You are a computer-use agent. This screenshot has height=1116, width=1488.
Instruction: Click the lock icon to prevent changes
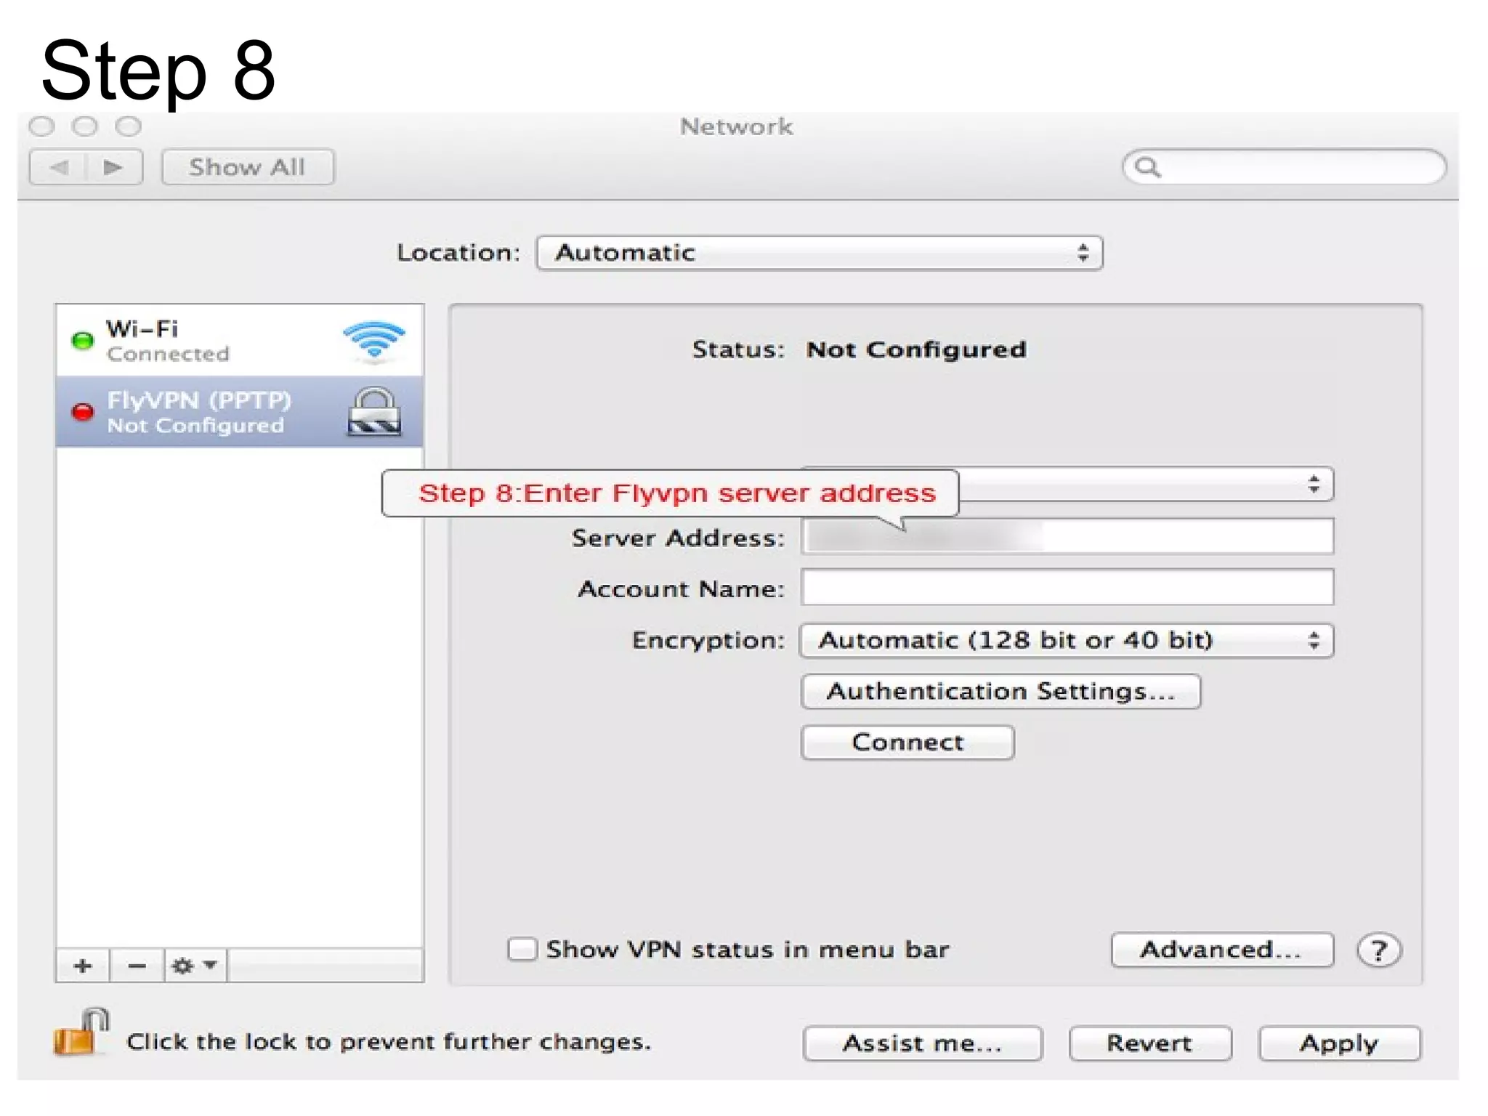(x=78, y=1033)
